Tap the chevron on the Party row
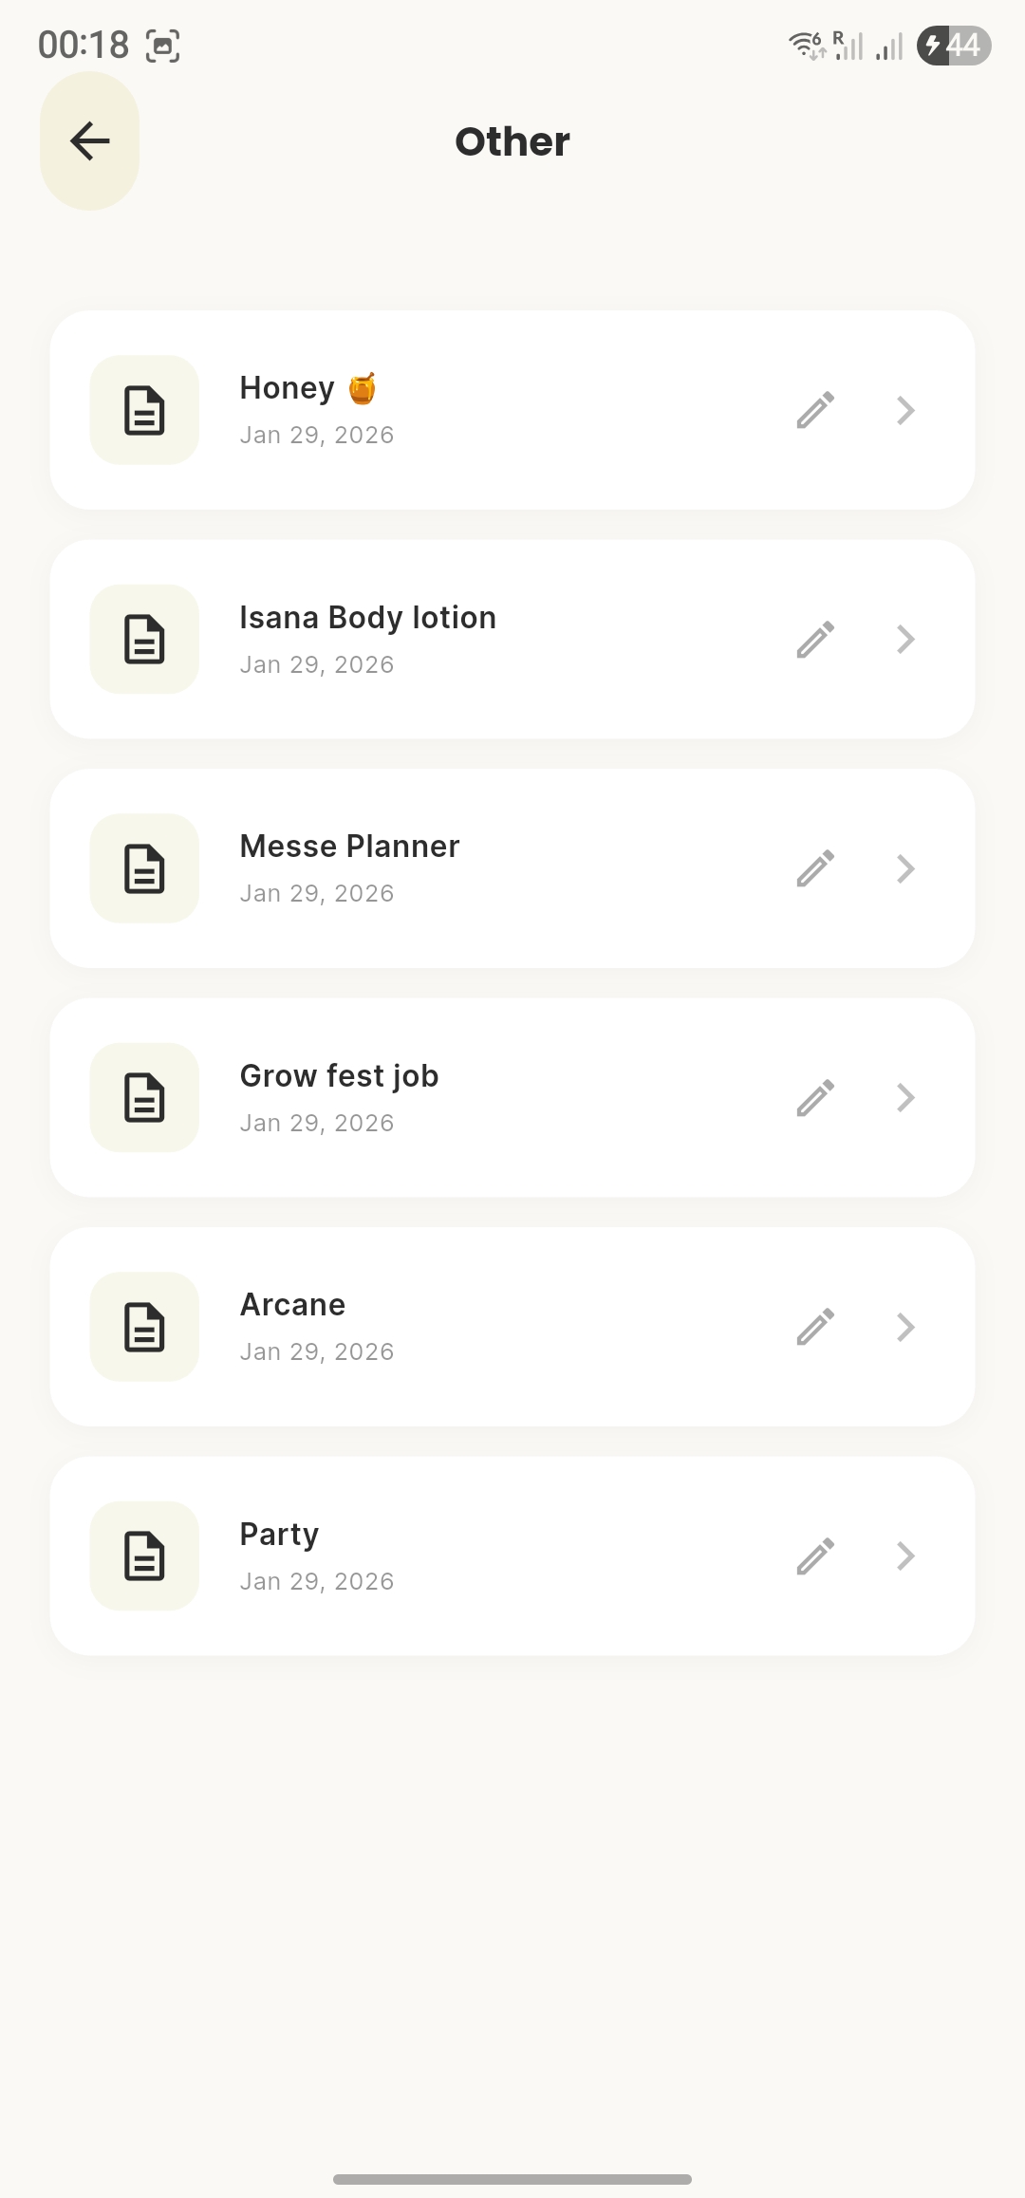 [x=905, y=1556]
